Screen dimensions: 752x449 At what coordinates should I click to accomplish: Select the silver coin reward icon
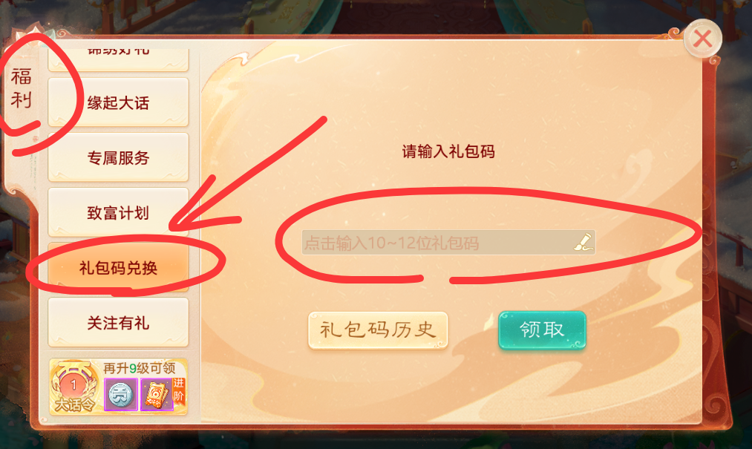[x=121, y=394]
